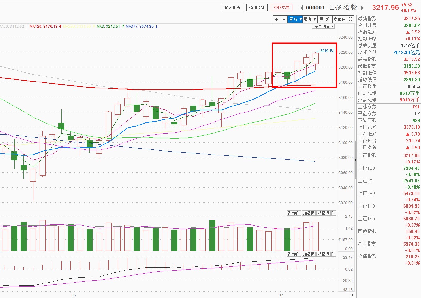Jump to latest data with double-arrow icon
Screen dimensions: 421x298
pos(352,295)
